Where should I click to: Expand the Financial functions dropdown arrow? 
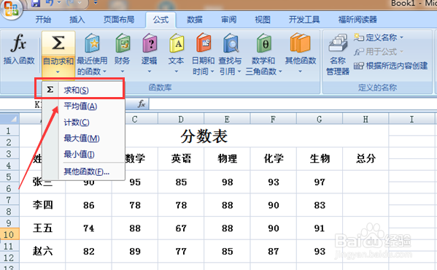(x=123, y=72)
